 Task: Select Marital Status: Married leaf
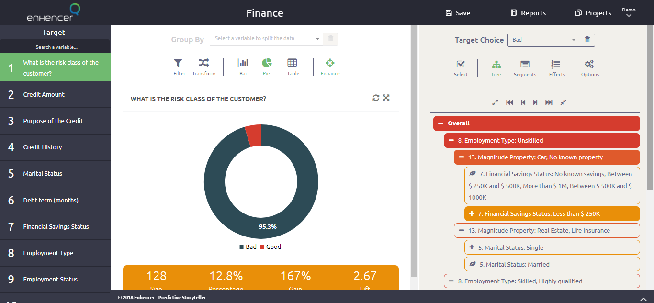[552, 264]
